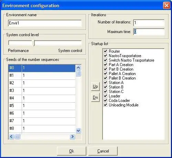Toggle the Router checkbox
Screen dimensions: 172x158
click(105, 51)
